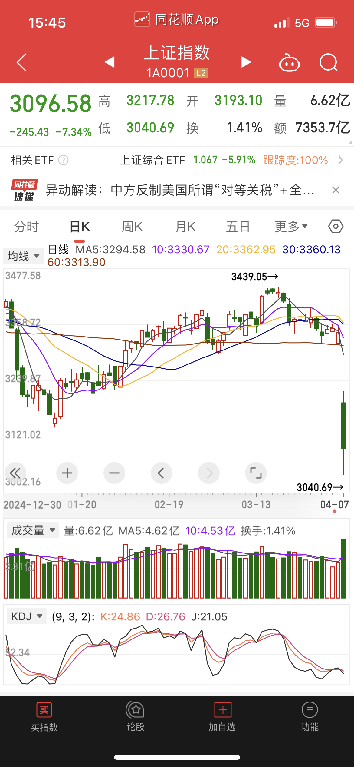
Task: Zoom out chart with minus button
Action: tap(114, 473)
